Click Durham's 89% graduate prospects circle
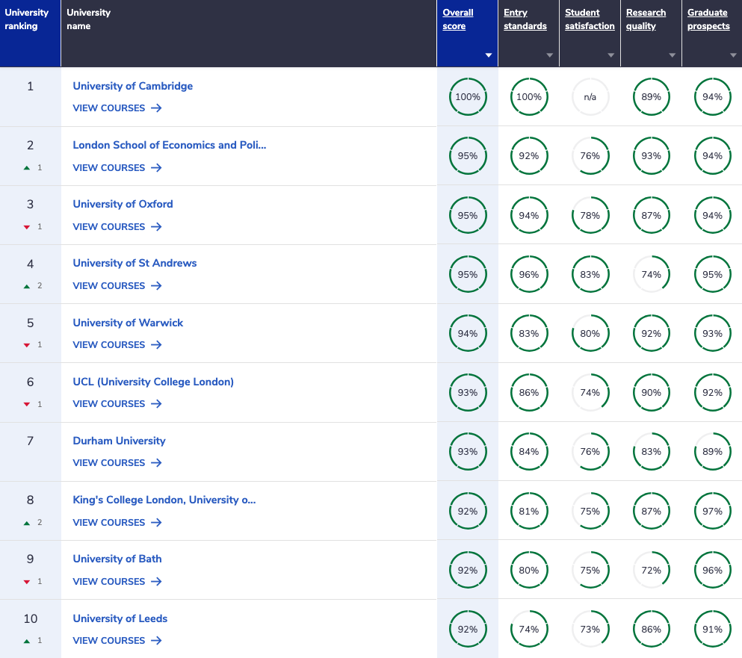The height and width of the screenshot is (658, 742). pos(712,452)
